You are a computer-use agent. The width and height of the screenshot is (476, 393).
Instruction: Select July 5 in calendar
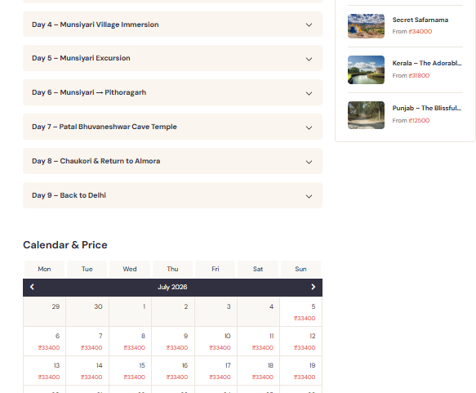(x=300, y=312)
